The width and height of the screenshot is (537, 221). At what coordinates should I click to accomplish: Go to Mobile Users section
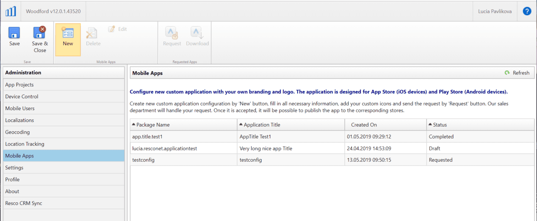(64, 108)
